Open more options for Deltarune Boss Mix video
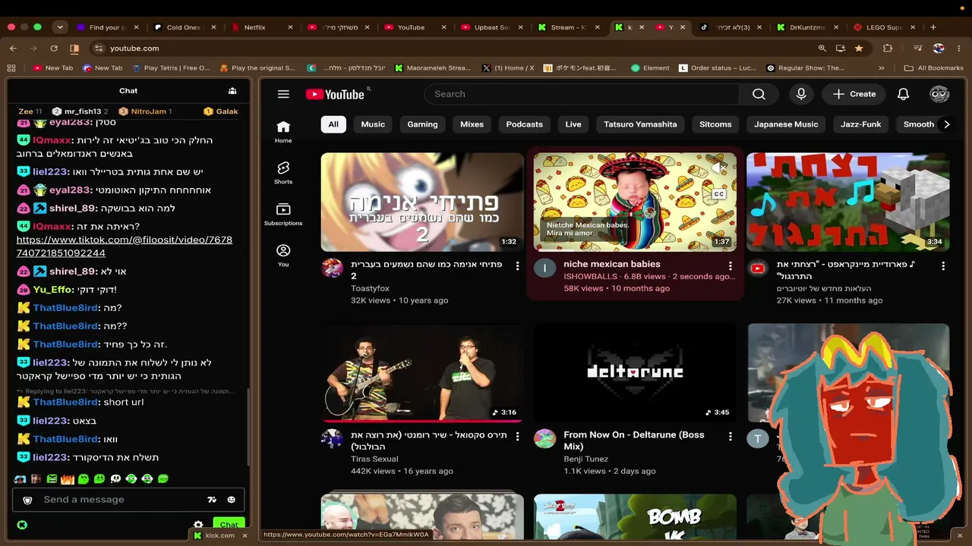Viewport: 972px width, 546px height. tap(731, 437)
